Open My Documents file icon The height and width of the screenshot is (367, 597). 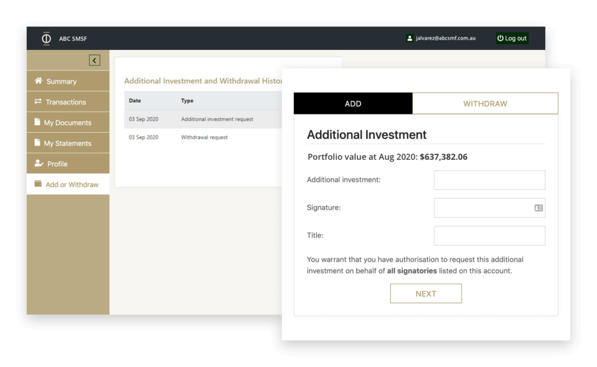pyautogui.click(x=37, y=122)
